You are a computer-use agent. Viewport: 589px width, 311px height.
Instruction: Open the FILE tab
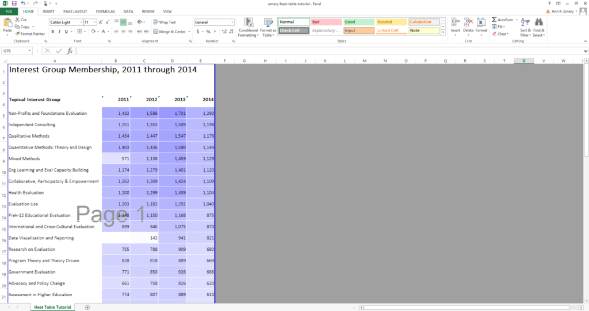(9, 11)
